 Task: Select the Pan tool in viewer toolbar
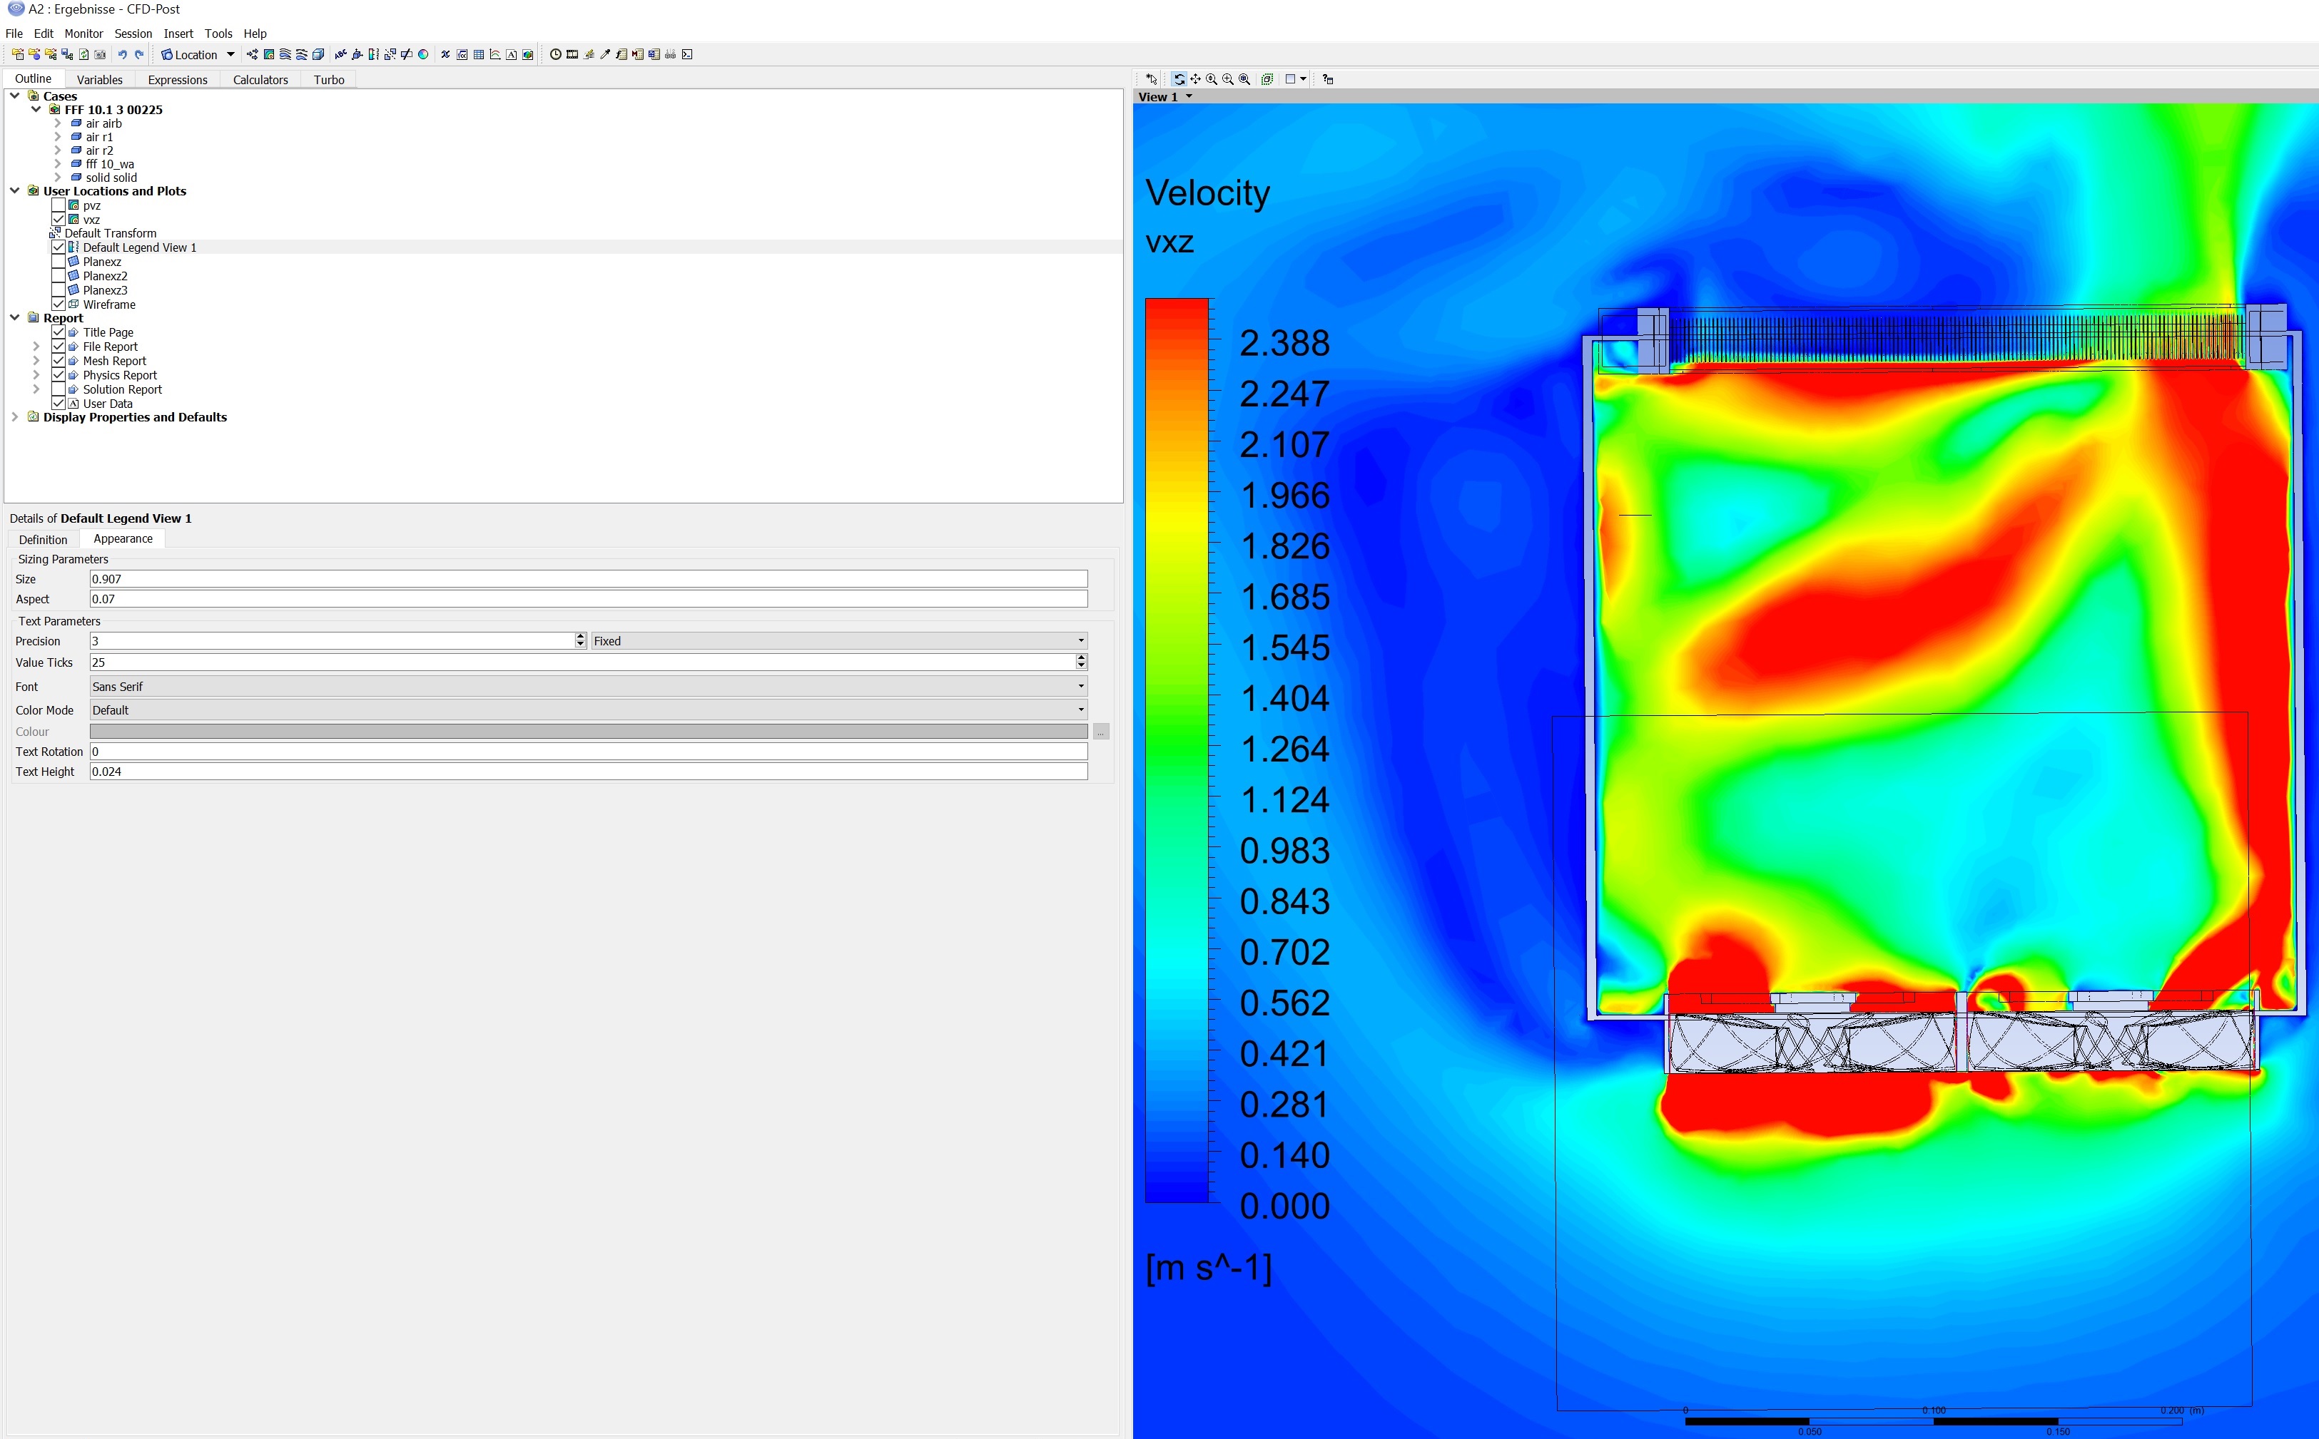coord(1195,79)
